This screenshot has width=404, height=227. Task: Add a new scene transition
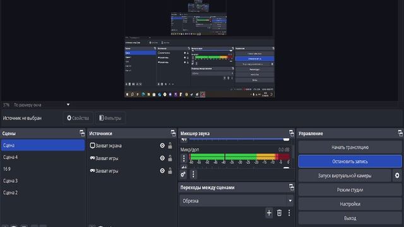[x=269, y=213]
